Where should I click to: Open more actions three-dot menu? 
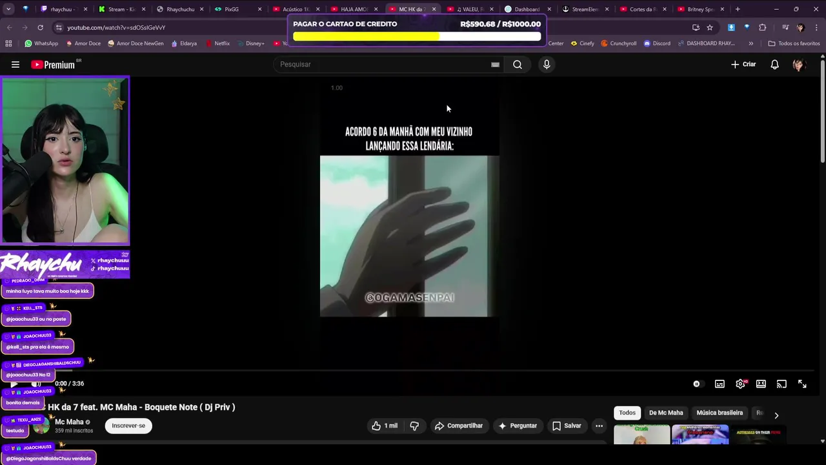pyautogui.click(x=599, y=426)
